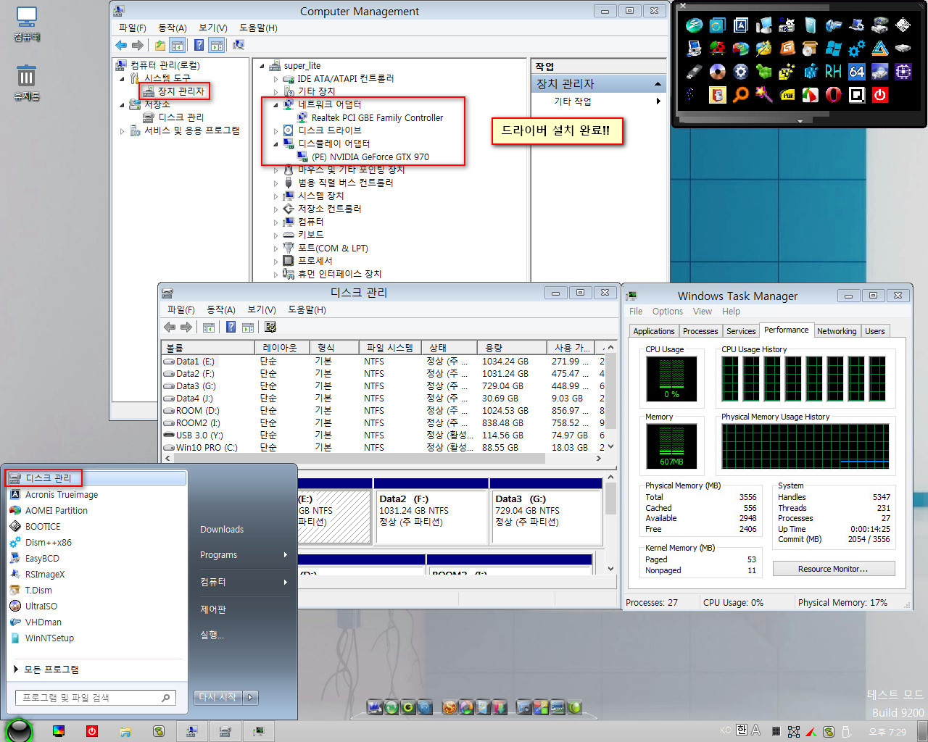This screenshot has width=928, height=742.
Task: Open the orange magnifier search icon in launcher
Action: tap(740, 95)
